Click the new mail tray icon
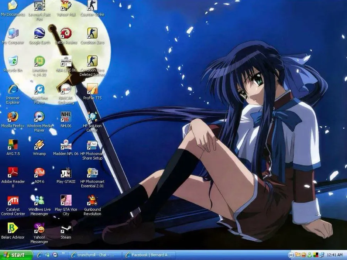 click(x=298, y=255)
